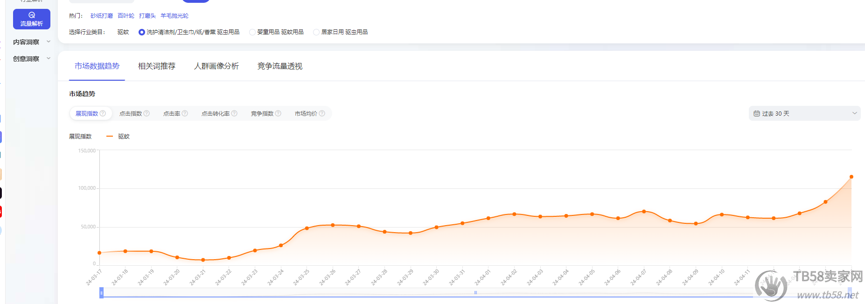Image resolution: width=865 pixels, height=304 pixels.
Task: Click calendar icon in date range selector
Action: (757, 113)
